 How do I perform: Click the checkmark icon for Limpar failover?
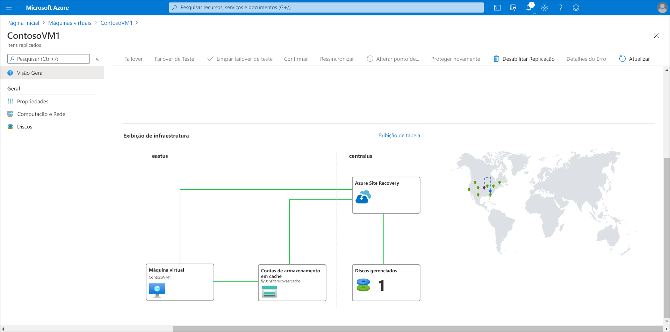pyautogui.click(x=210, y=59)
